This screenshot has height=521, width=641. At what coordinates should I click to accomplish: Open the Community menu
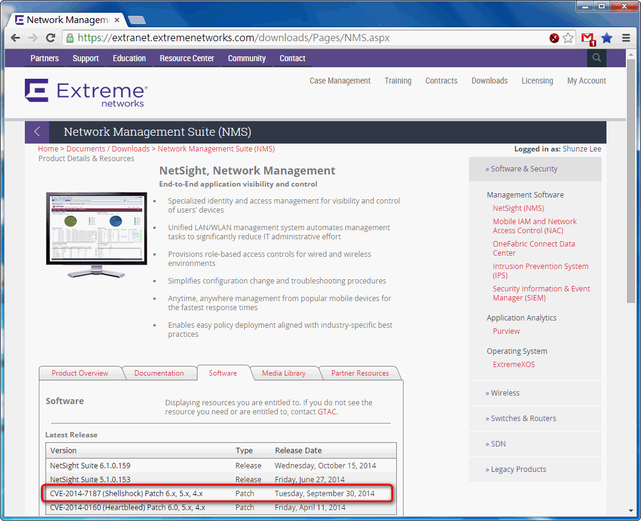(247, 58)
